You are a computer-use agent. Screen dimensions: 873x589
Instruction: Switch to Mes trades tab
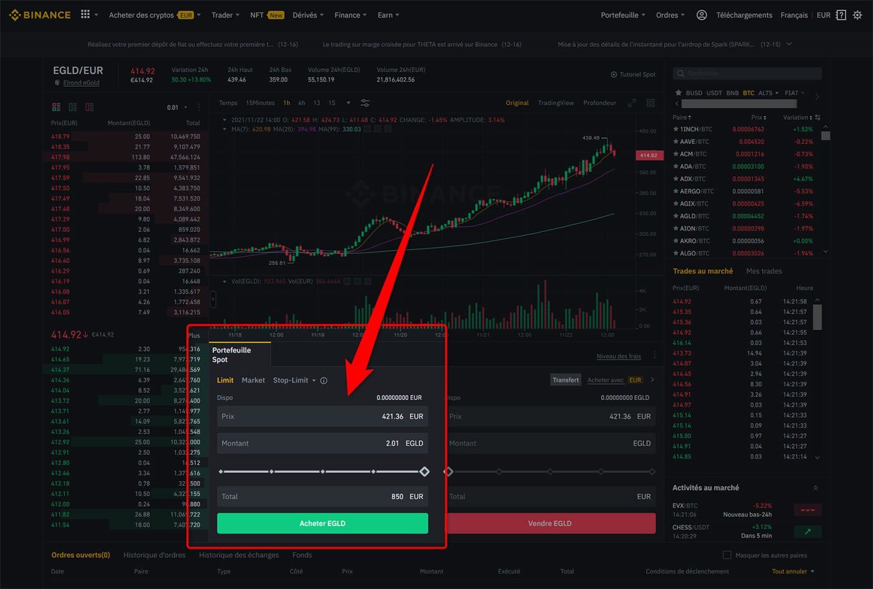coord(764,271)
